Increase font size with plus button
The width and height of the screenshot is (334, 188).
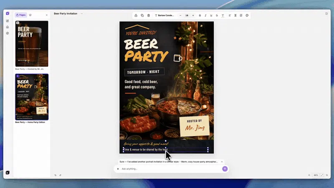click(193, 15)
